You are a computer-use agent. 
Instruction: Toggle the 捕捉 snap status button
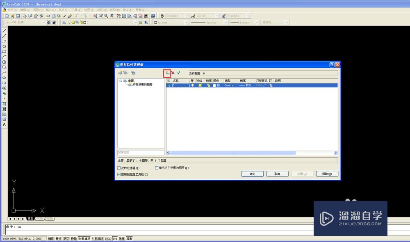pos(51,239)
